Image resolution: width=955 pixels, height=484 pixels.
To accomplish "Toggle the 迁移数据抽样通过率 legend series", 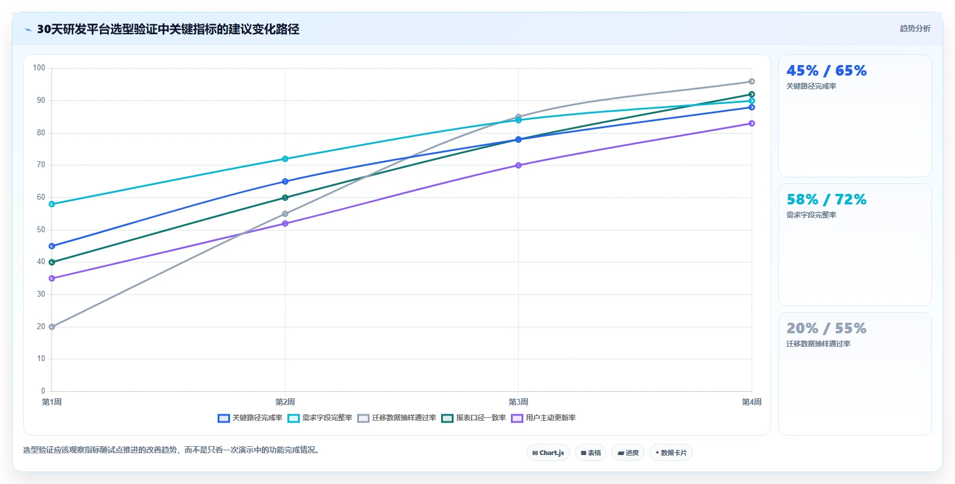I will click(x=397, y=418).
